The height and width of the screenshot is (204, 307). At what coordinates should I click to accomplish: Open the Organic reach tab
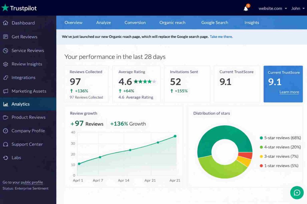click(172, 22)
